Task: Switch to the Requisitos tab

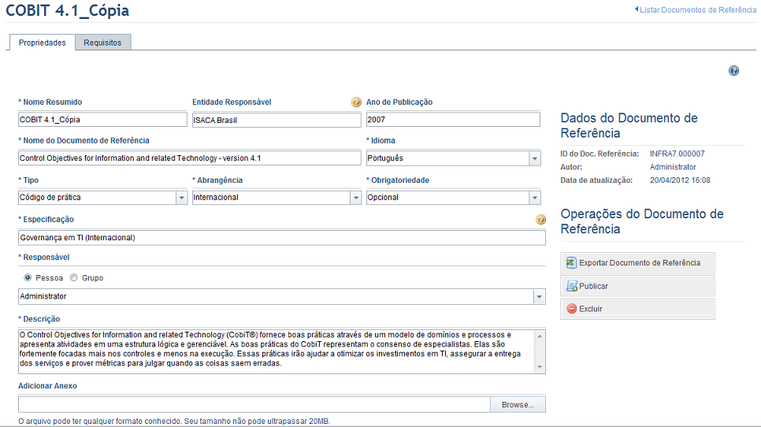Action: click(x=102, y=43)
